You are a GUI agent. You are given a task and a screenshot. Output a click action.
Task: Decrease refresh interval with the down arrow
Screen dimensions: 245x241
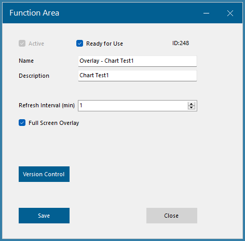tap(192, 107)
